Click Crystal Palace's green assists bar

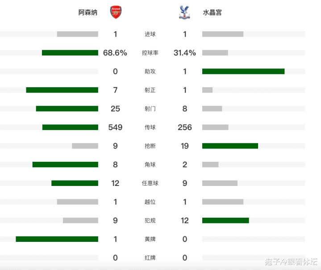[243, 72]
